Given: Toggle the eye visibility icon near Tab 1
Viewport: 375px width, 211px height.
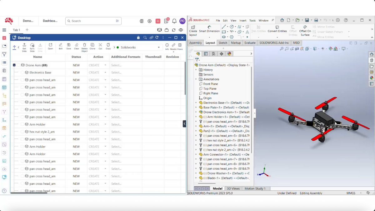Looking at the screenshot, I should (181, 30).
